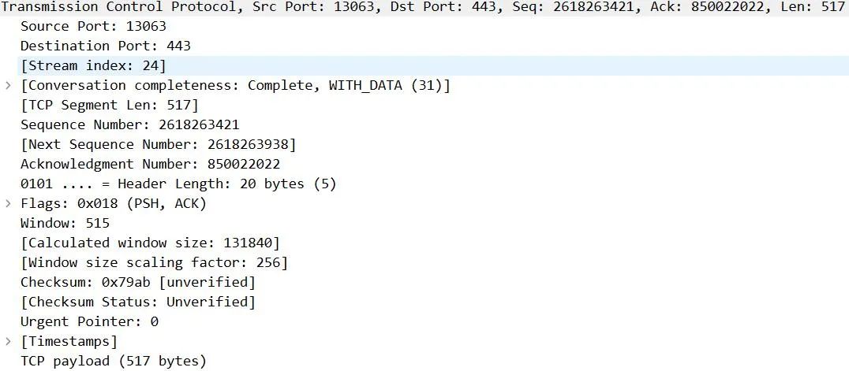Select Sequence Number: 2618263421 field
Screen dimensions: 849x371
tap(129, 124)
